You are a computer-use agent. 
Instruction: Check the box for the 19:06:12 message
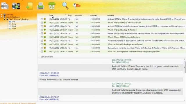click(42, 51)
